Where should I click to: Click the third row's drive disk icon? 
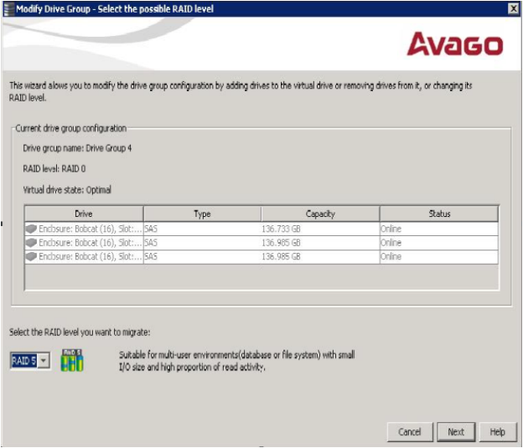pyautogui.click(x=32, y=256)
